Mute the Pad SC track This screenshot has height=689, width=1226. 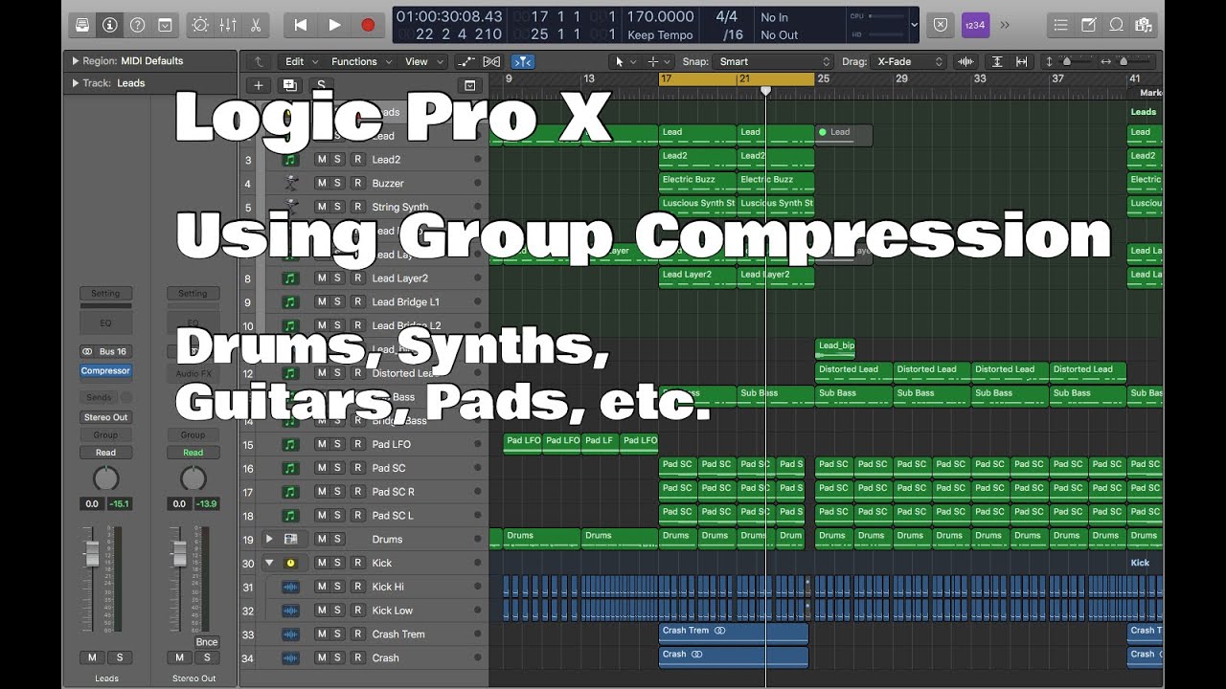click(x=321, y=468)
